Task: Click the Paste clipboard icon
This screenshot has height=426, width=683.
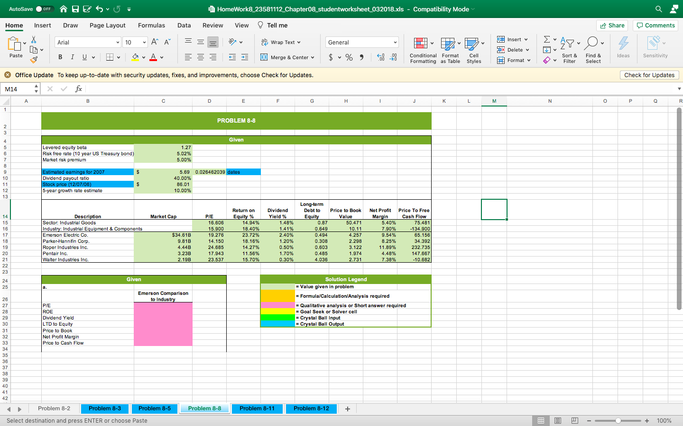Action: tap(14, 44)
